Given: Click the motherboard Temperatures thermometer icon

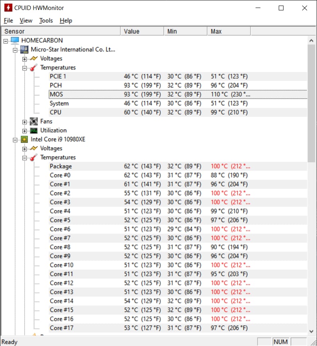Looking at the screenshot, I should (34, 67).
